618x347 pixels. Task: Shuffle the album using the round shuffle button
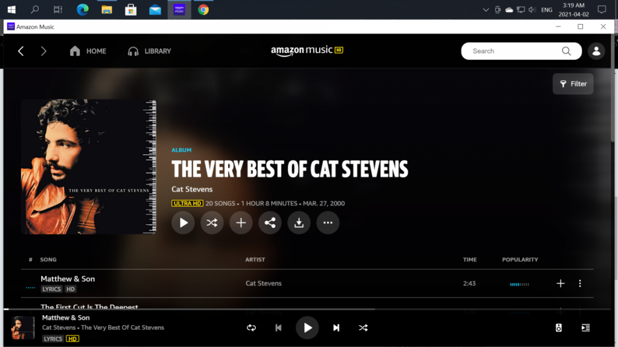click(212, 223)
